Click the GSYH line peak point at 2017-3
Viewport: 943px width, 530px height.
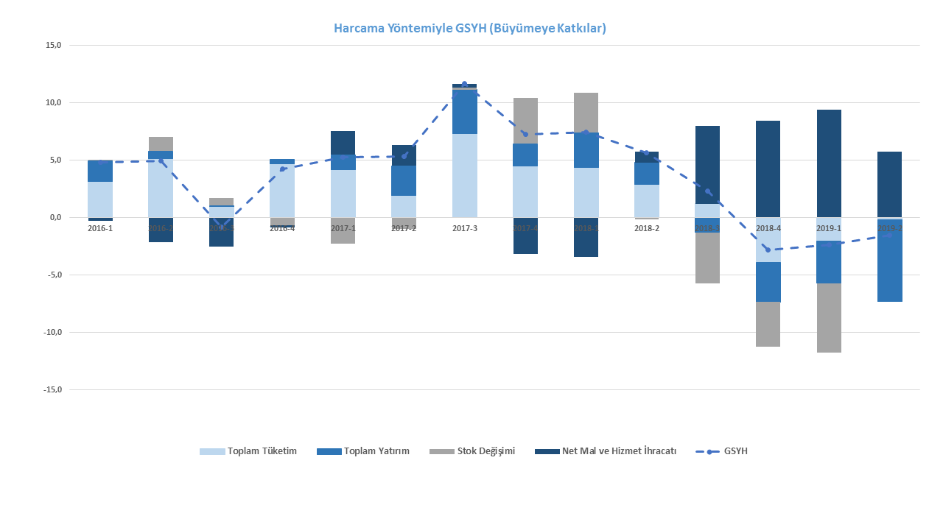(x=464, y=84)
